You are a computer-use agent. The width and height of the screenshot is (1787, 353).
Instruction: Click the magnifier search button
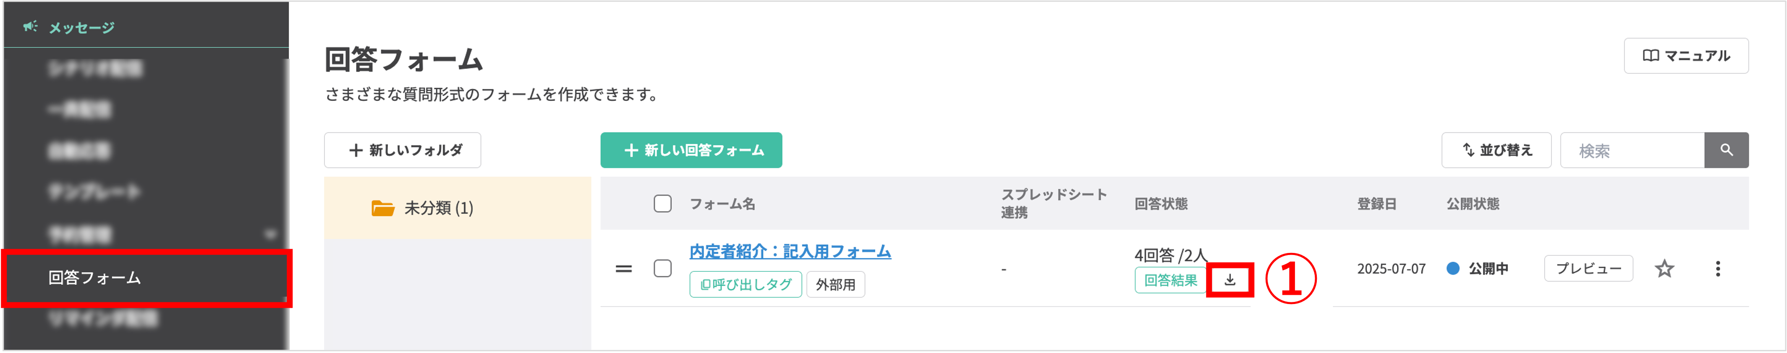coord(1726,150)
